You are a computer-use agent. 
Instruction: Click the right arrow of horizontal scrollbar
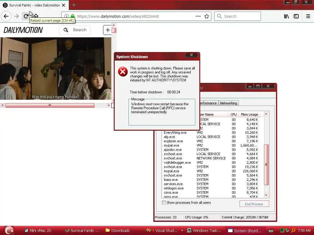pos(109,105)
